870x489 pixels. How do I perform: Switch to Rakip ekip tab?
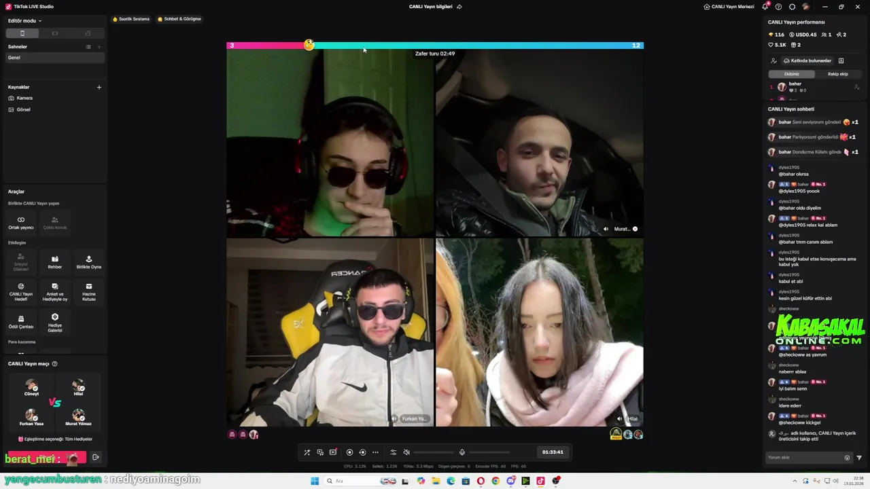[837, 74]
